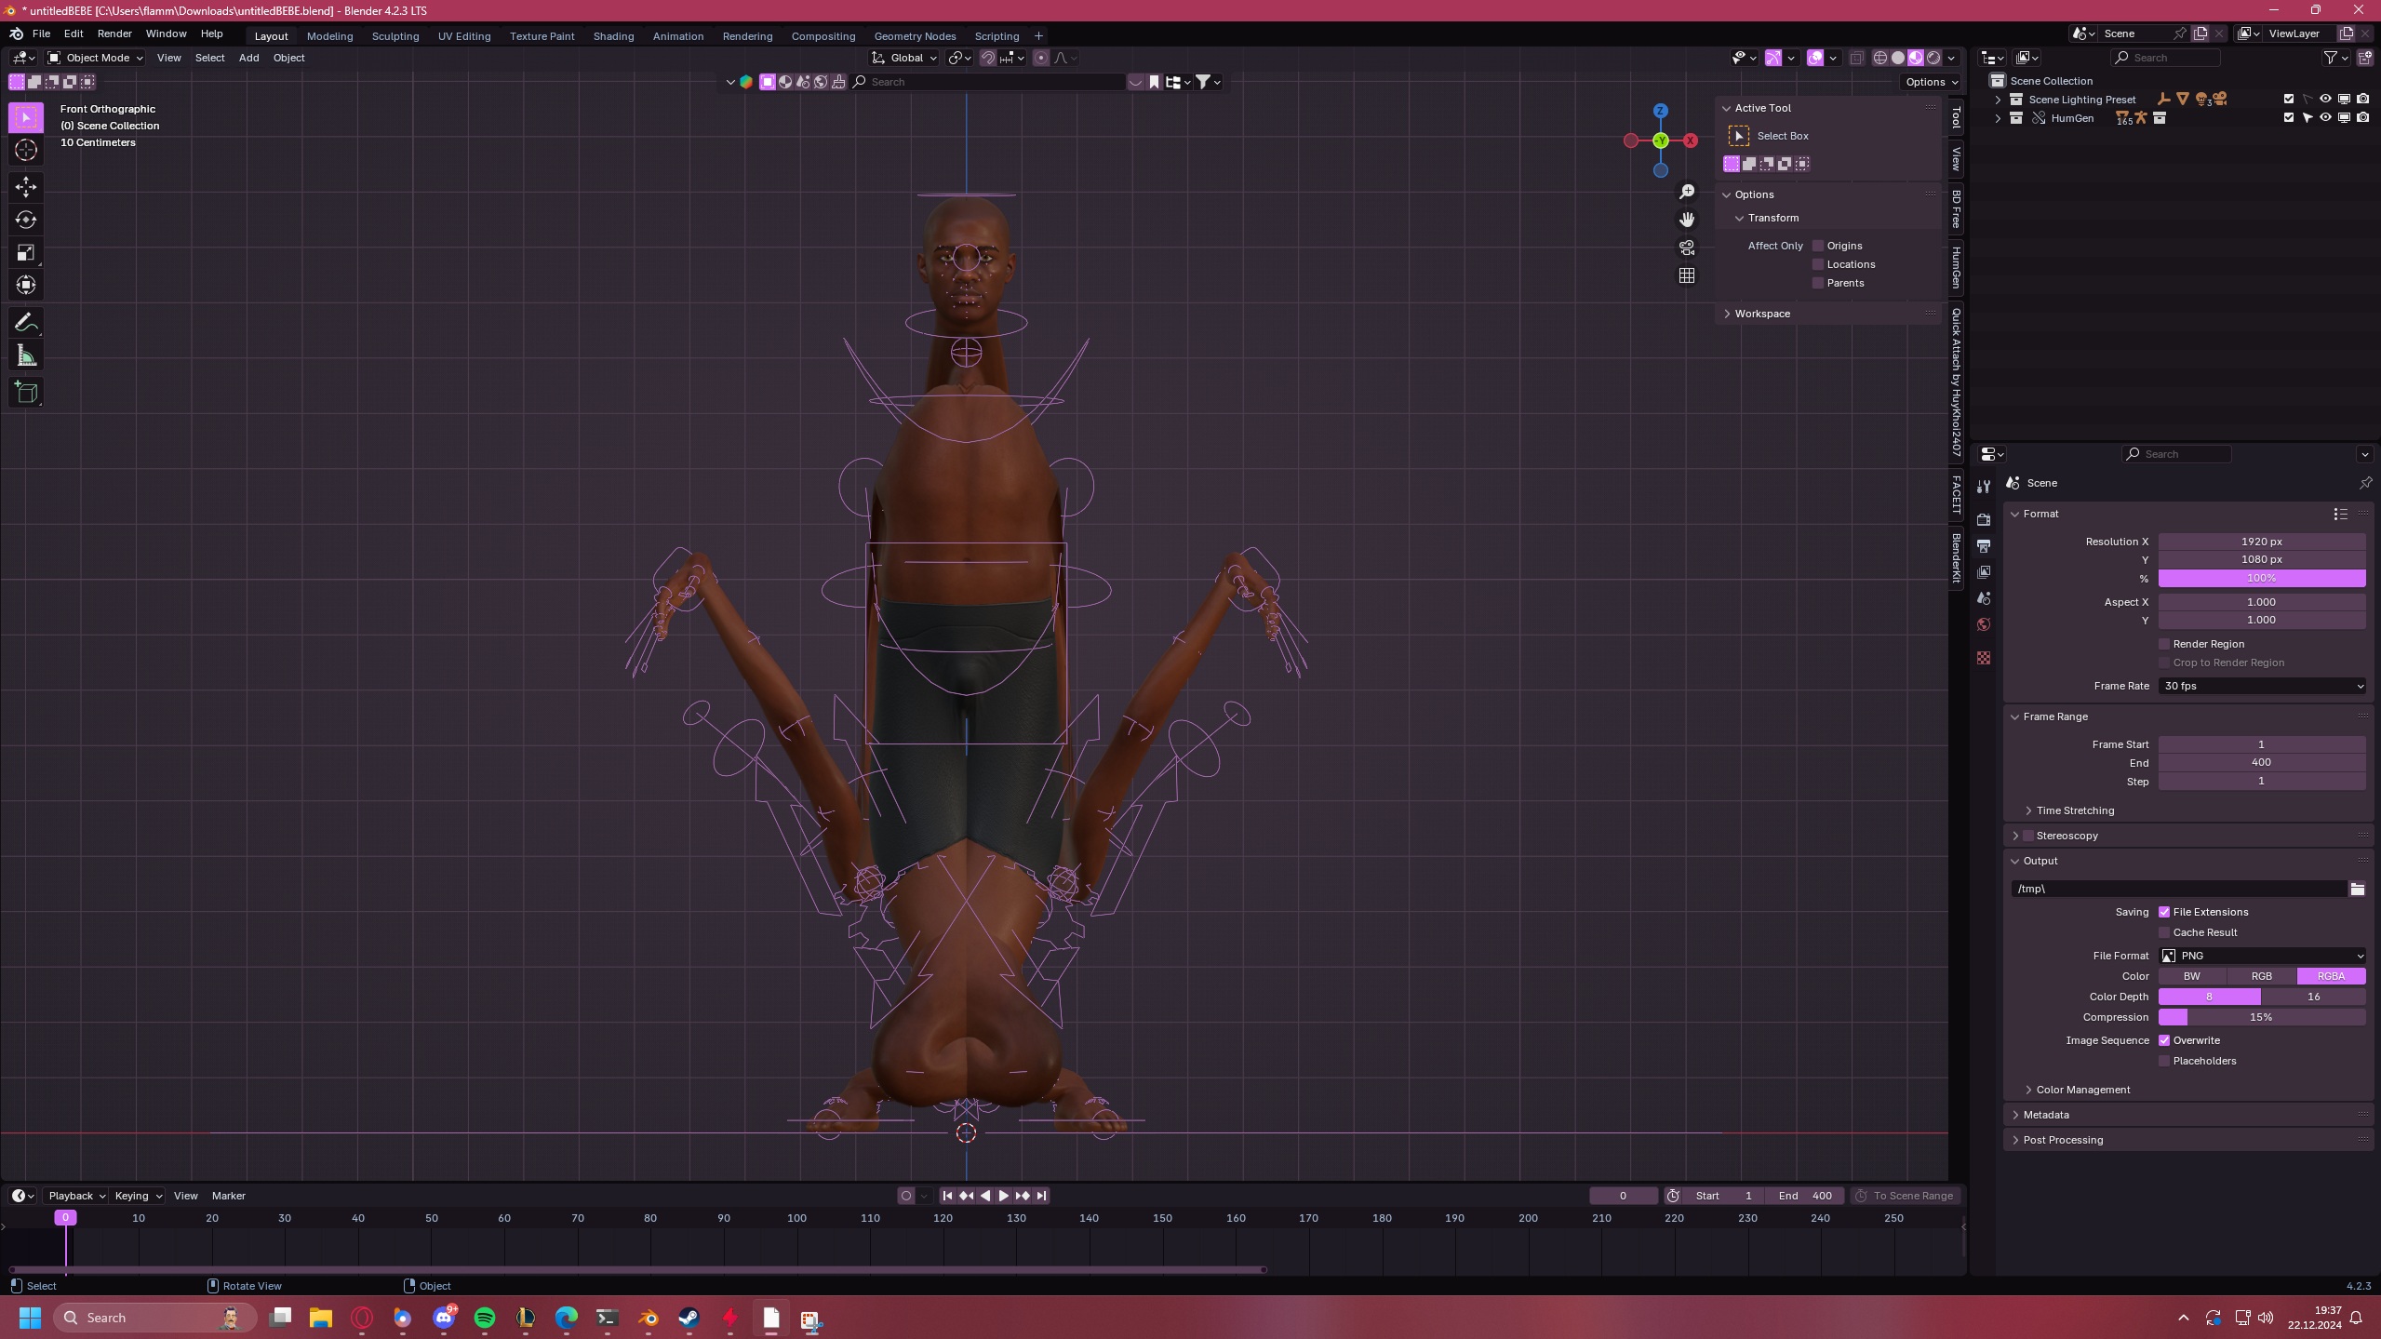Viewport: 2381px width, 1339px height.
Task: Toggle the camera view icon
Action: click(1687, 248)
